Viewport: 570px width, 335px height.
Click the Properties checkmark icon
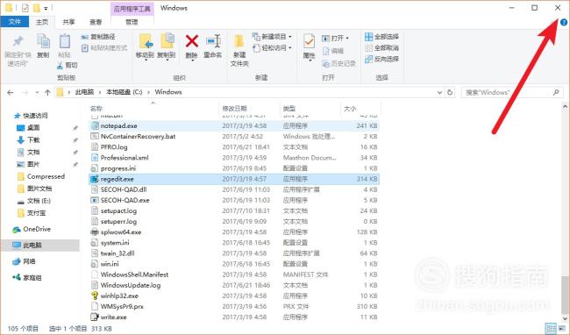309,41
